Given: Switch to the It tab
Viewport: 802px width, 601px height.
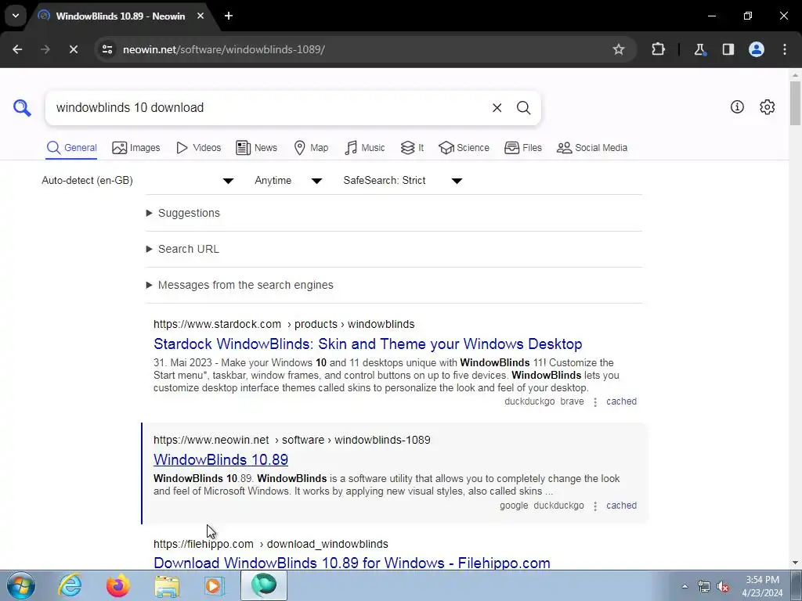Looking at the screenshot, I should [412, 148].
